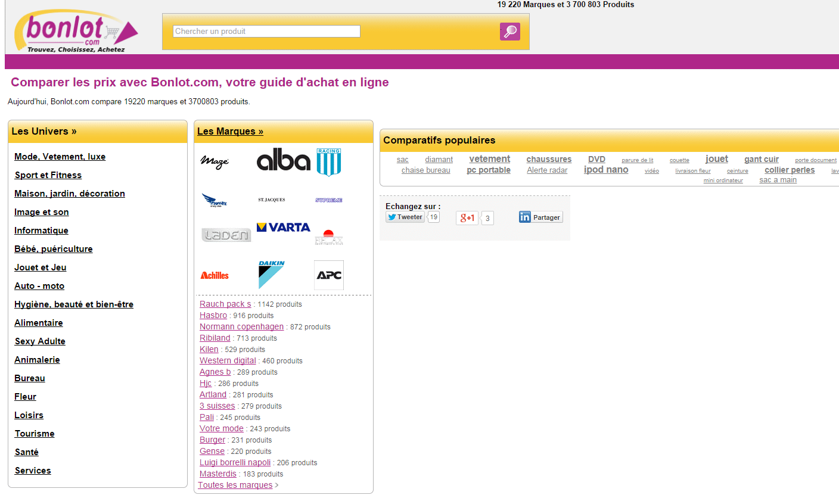Open Agnes b brand link
The image size is (839, 498).
coord(215,372)
